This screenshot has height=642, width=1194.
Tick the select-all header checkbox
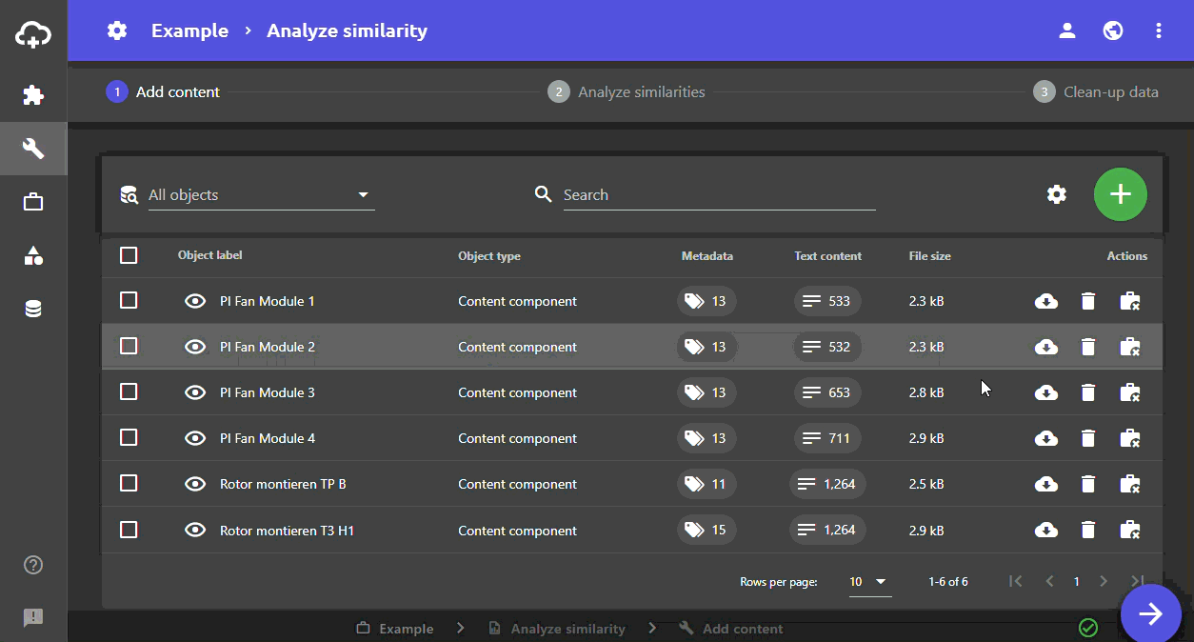(x=129, y=255)
